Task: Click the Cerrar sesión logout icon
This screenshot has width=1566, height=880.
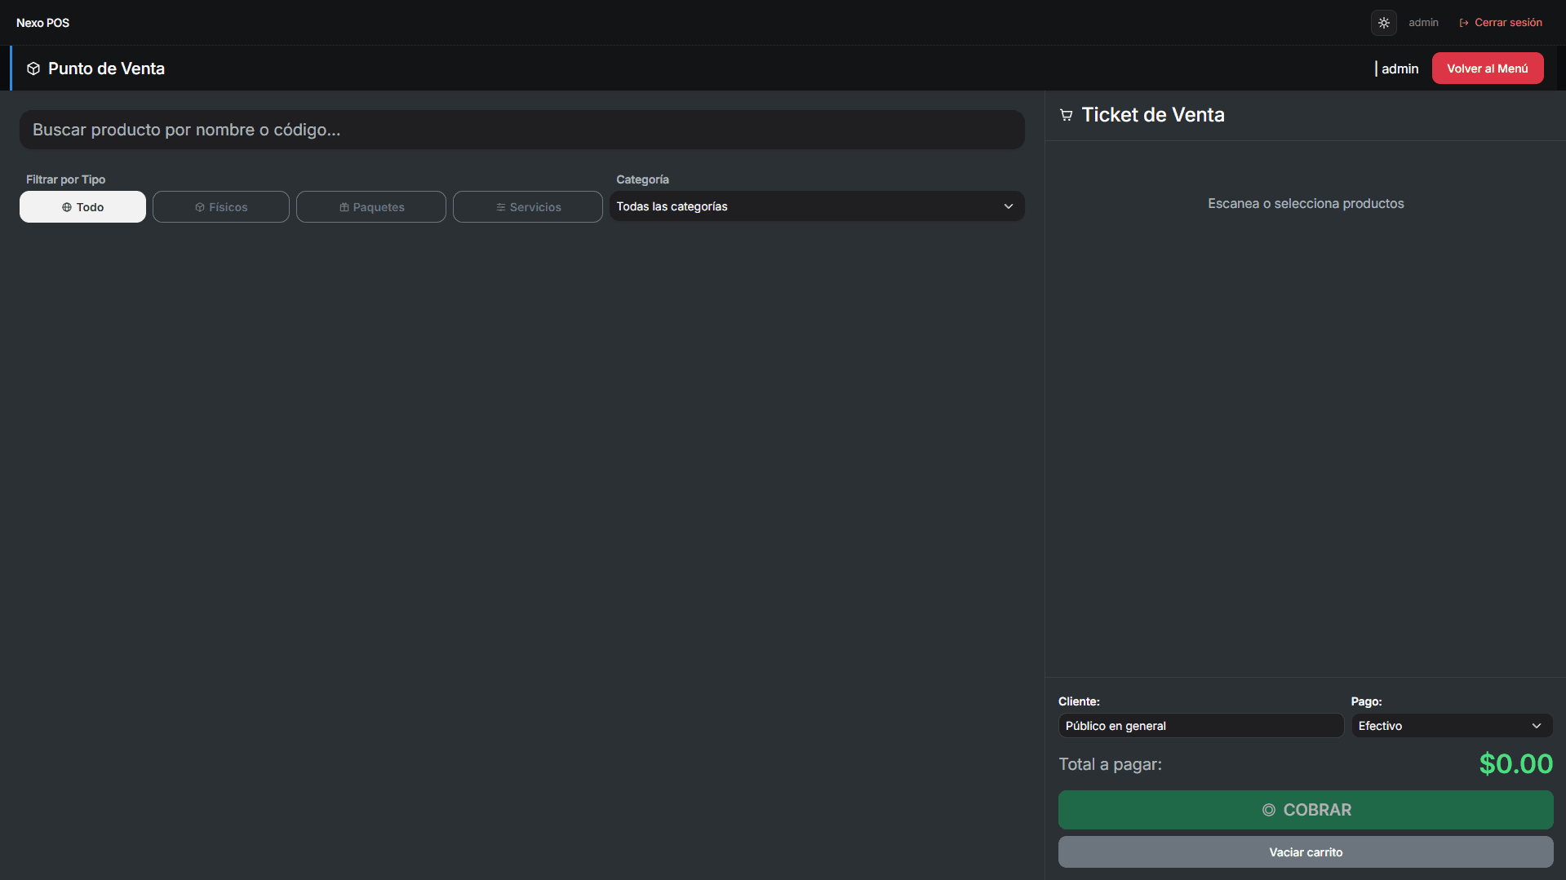Action: [x=1464, y=23]
